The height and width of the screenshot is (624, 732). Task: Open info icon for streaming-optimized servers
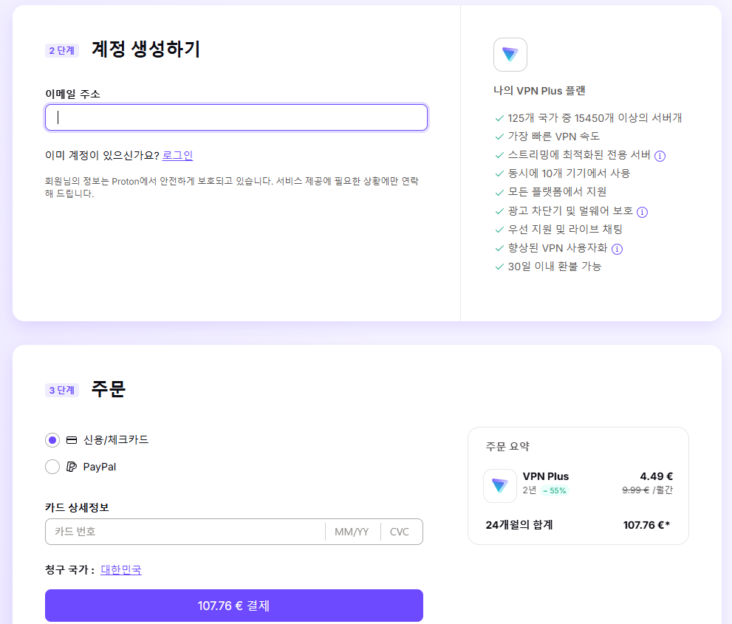tap(660, 156)
